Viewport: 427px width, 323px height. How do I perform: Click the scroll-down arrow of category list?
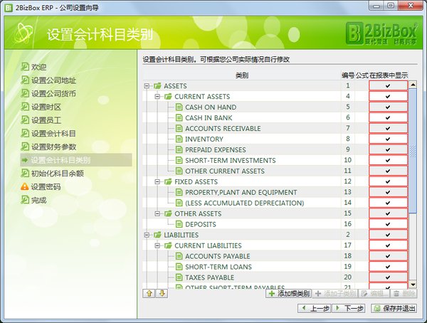point(413,285)
